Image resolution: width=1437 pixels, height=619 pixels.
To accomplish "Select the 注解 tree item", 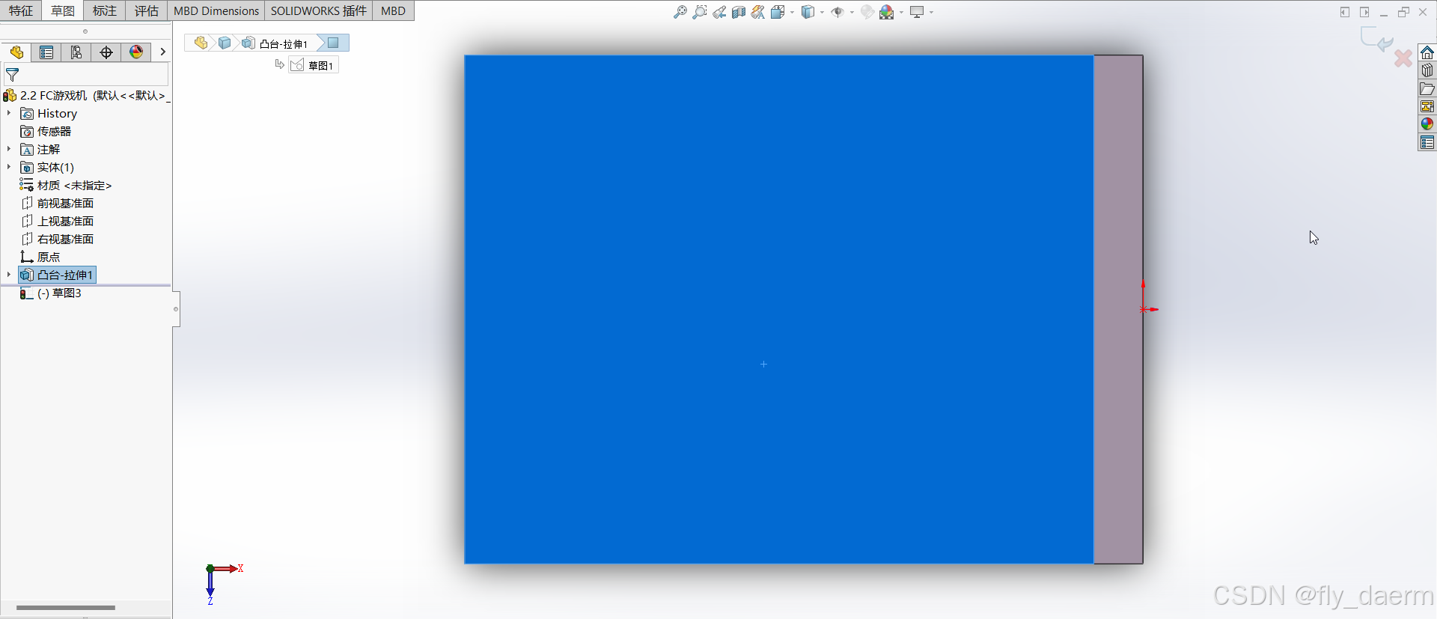I will click(40, 150).
